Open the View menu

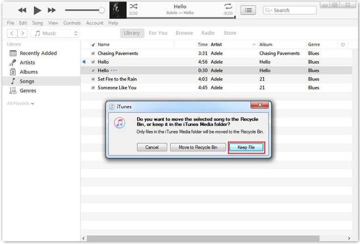53,23
